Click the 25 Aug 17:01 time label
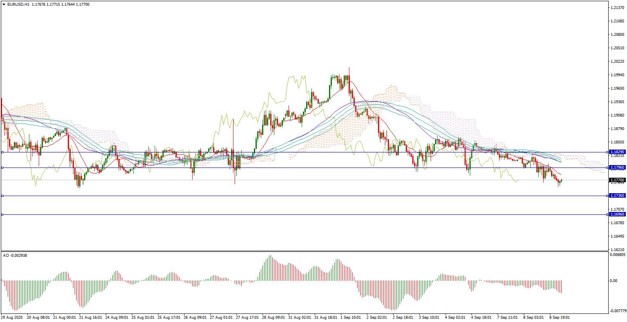The width and height of the screenshot is (627, 322). tap(169, 317)
